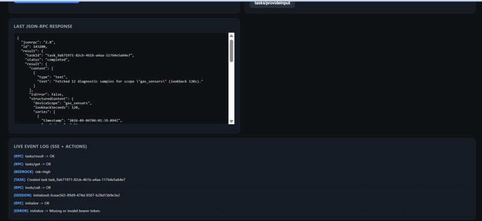Click the tasks/provideInput button

click(x=272, y=3)
